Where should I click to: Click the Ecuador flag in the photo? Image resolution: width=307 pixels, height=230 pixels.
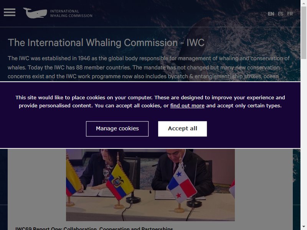(x=120, y=181)
